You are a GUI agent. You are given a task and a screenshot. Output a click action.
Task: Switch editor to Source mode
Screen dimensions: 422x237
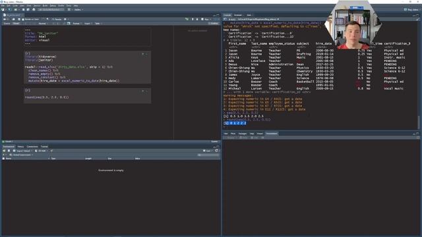(x=7, y=24)
